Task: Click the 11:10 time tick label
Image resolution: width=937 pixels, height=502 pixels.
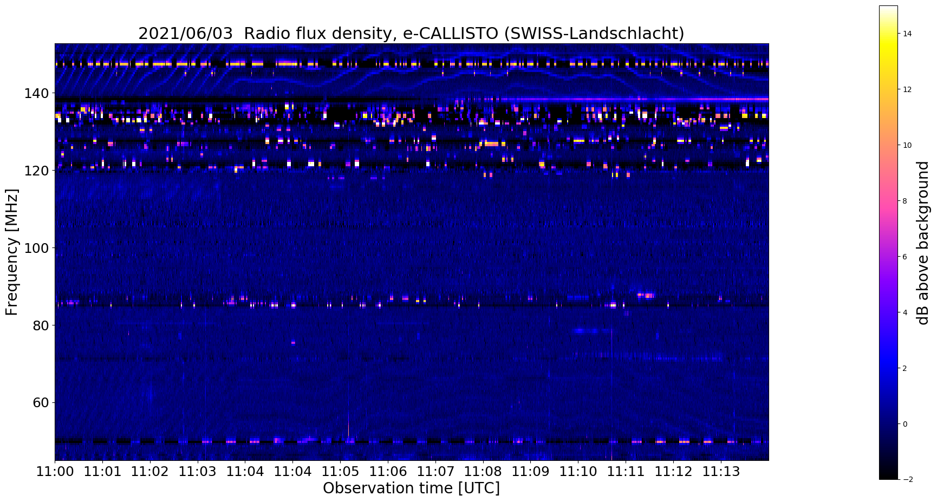Action: [x=578, y=472]
